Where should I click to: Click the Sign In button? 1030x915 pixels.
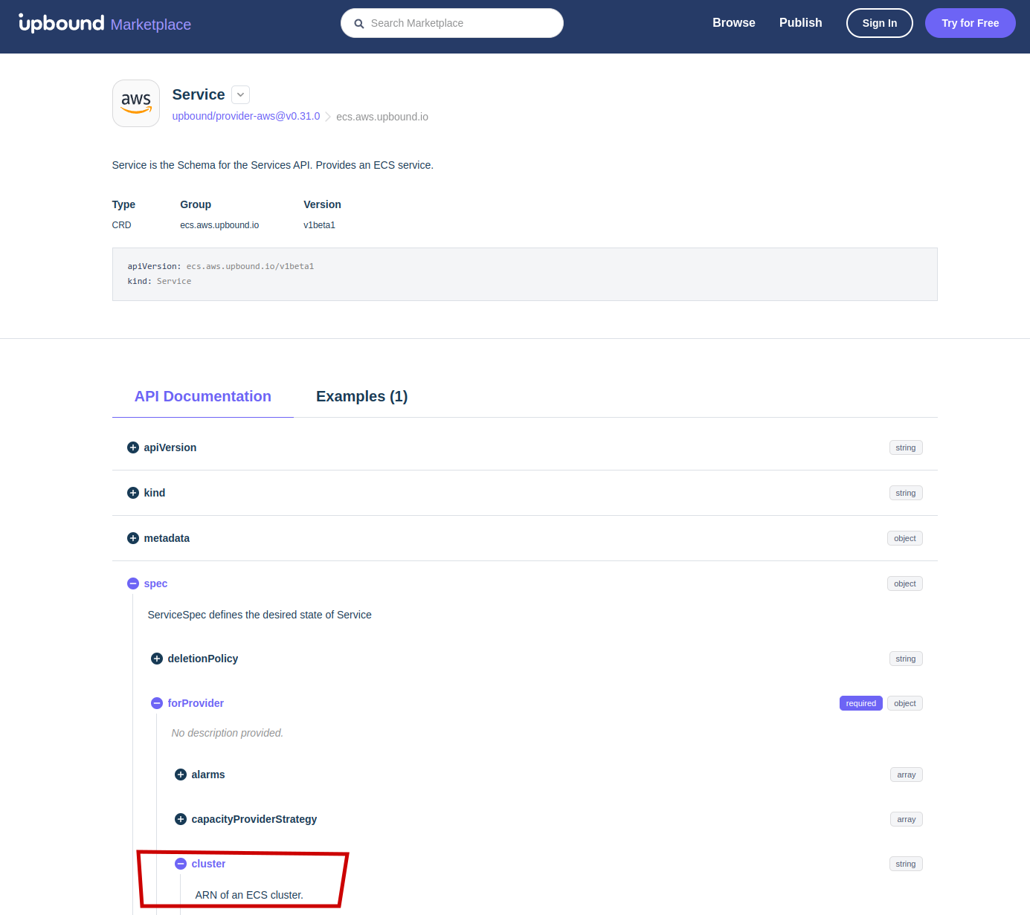[x=879, y=23]
